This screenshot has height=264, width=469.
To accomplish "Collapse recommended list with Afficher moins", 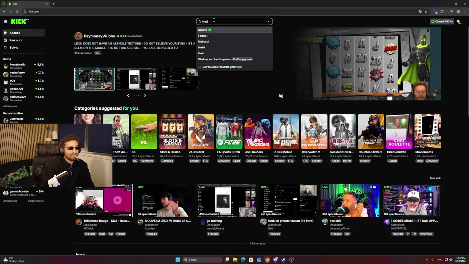I will [36, 201].
